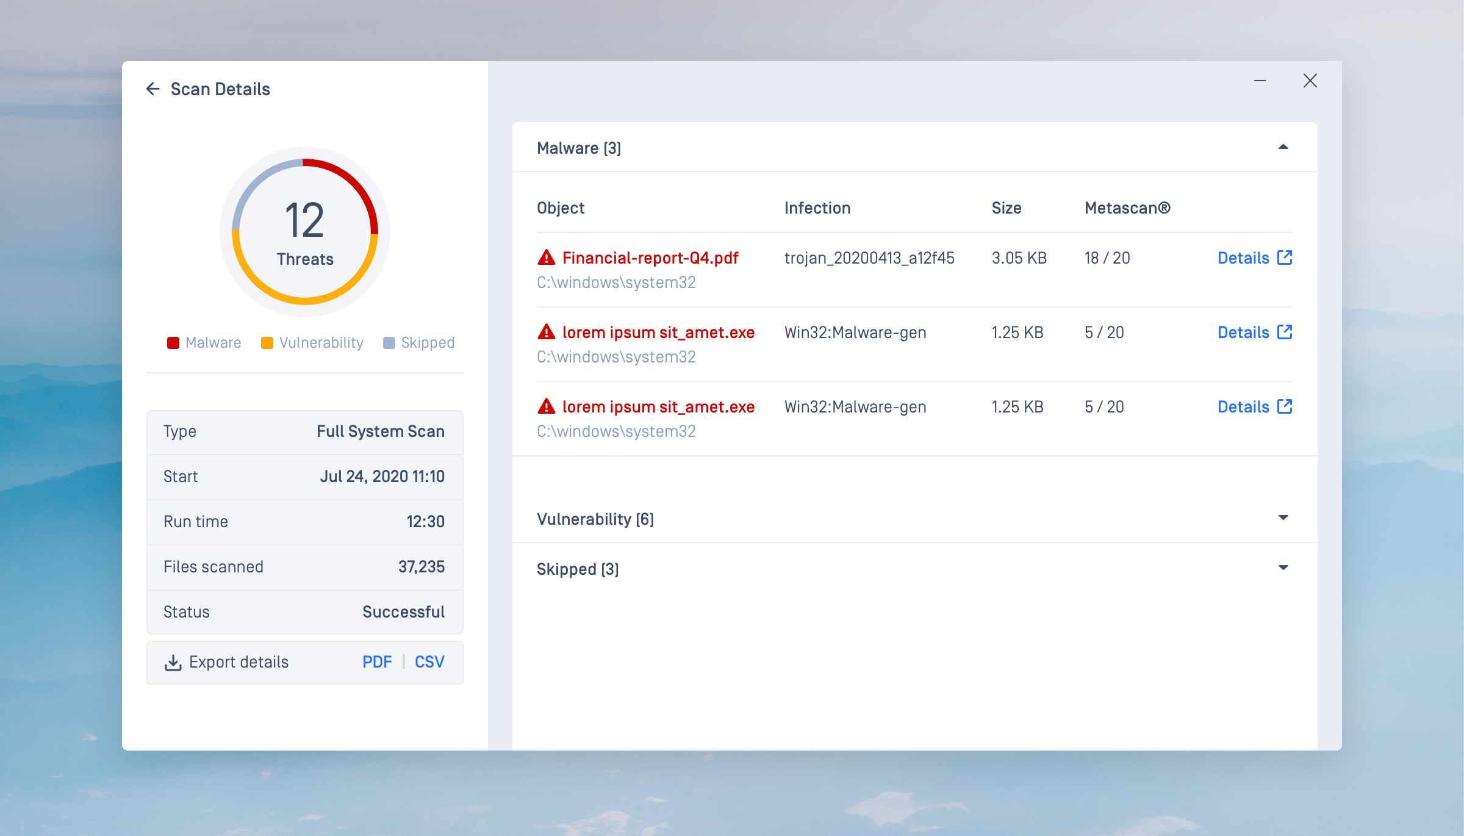Click the export download icon
Screen dimensions: 1464x836
pos(173,663)
